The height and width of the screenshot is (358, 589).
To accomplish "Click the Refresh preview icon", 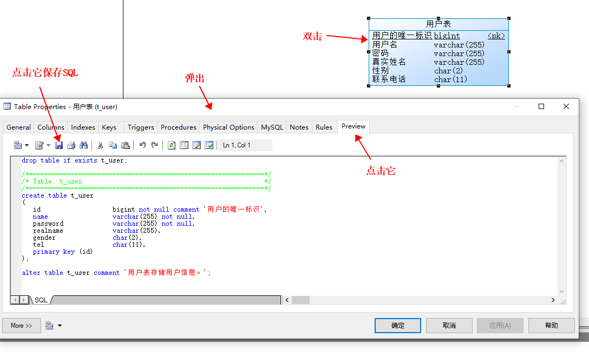I will point(172,145).
